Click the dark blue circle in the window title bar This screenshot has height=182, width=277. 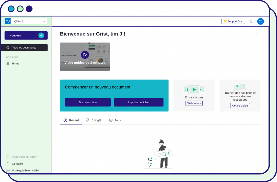[29, 9]
